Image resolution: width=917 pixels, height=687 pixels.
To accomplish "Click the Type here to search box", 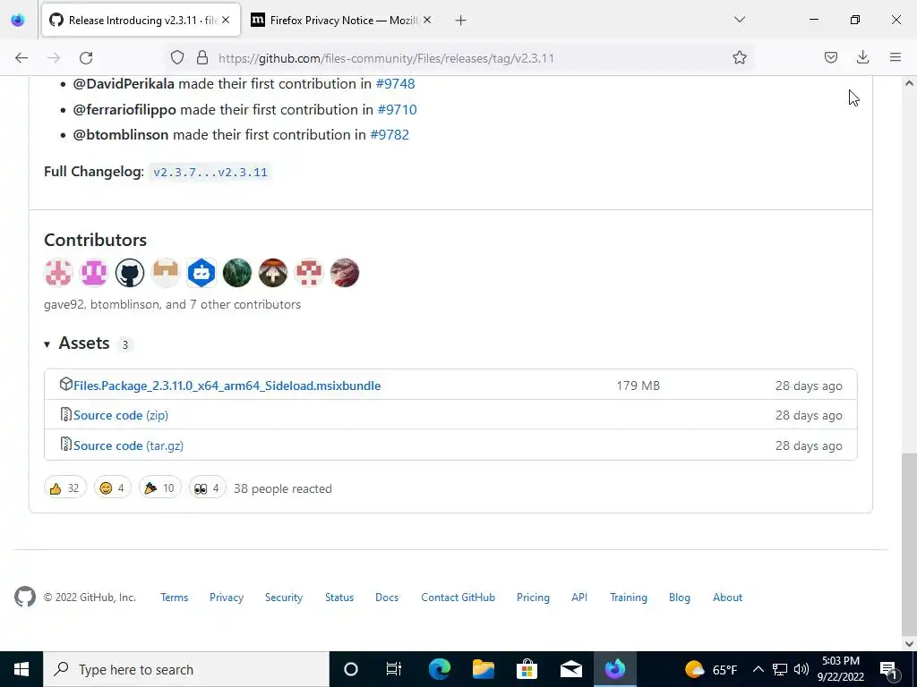I will point(186,669).
